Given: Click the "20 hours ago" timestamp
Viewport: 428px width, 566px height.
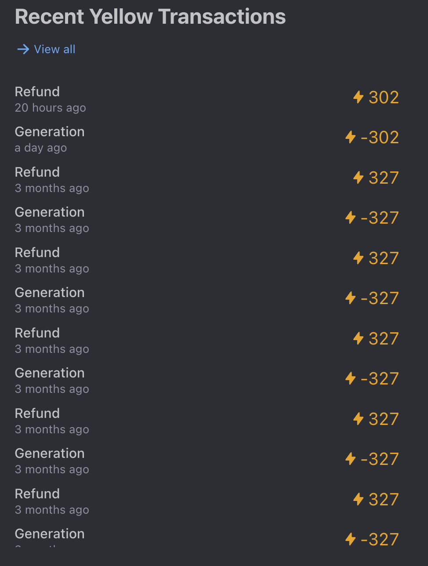Looking at the screenshot, I should pyautogui.click(x=51, y=108).
